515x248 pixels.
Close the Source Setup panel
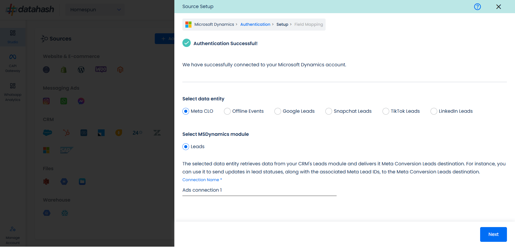[499, 7]
